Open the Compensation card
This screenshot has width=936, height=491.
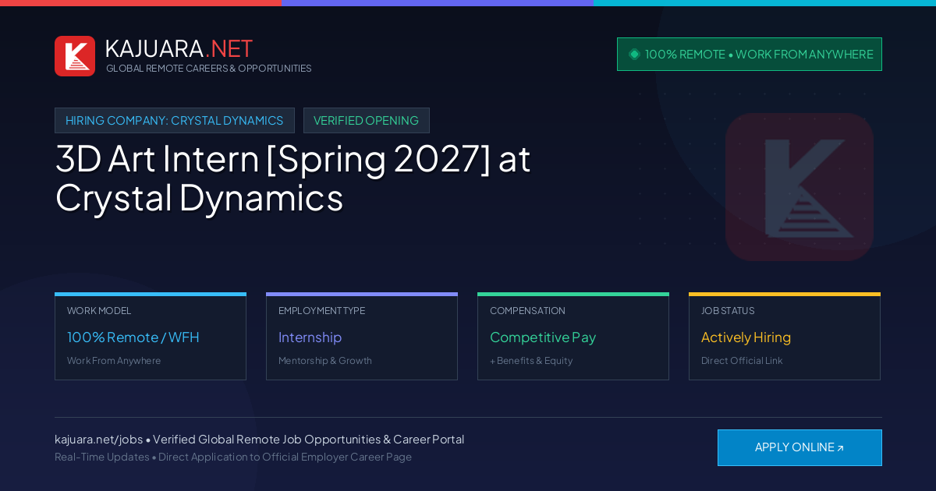click(x=573, y=337)
